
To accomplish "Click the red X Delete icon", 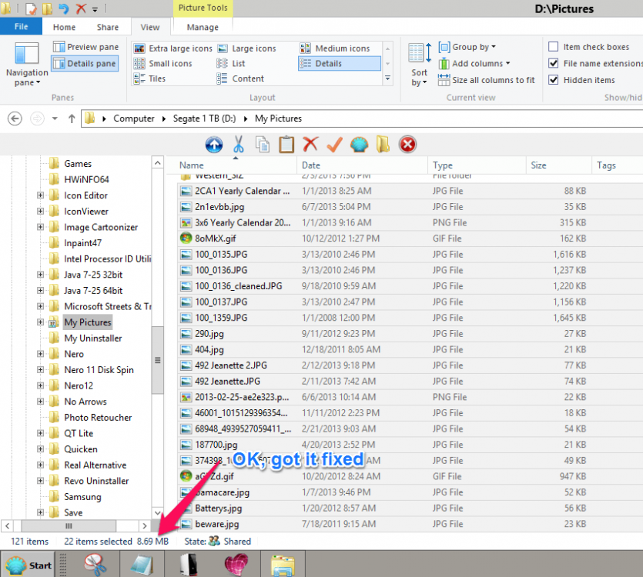I will [310, 145].
